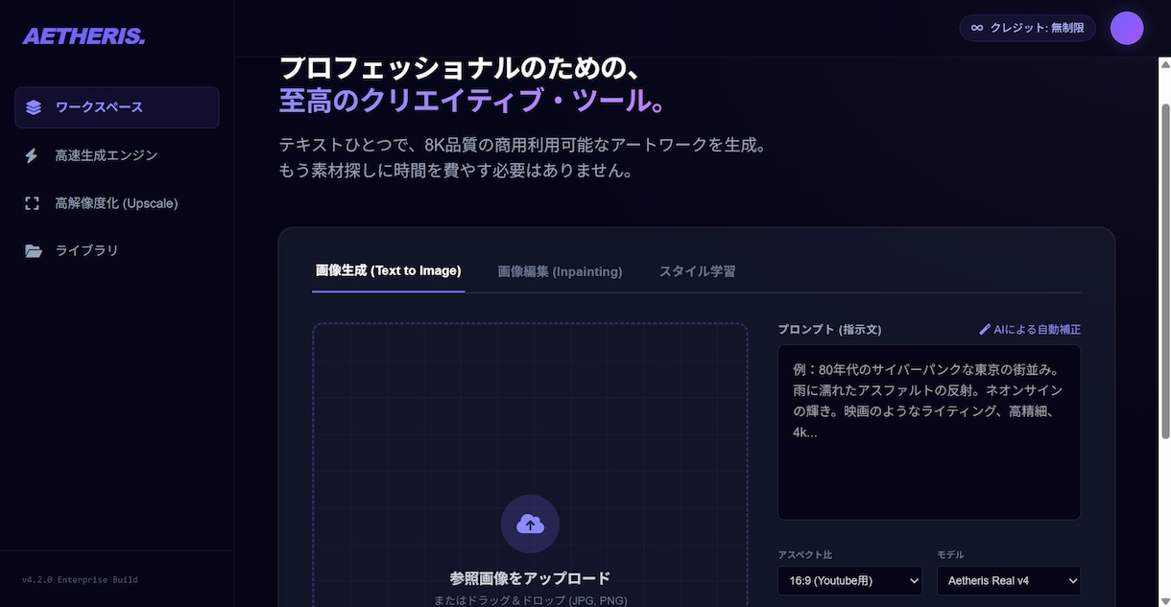This screenshot has width=1171, height=607.
Task: Open 高速生成エンジン in sidebar
Action: tap(116, 155)
